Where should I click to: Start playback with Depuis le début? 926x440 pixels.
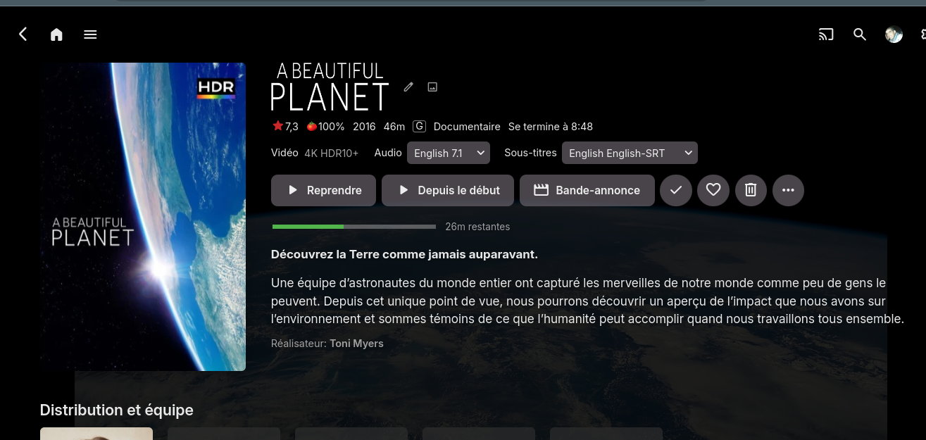tap(448, 190)
